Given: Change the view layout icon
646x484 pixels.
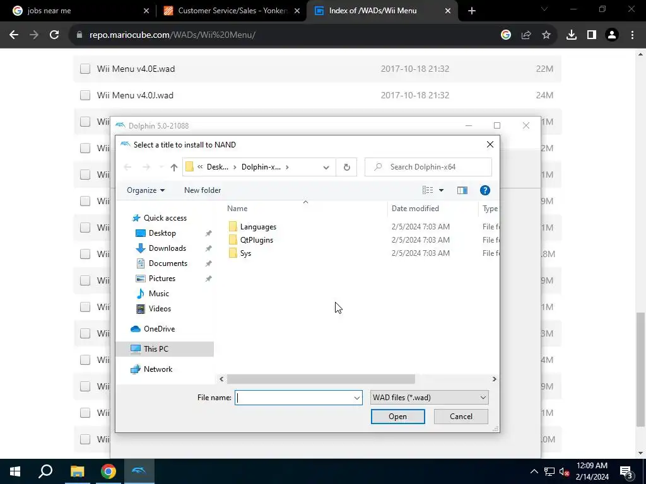Looking at the screenshot, I should click(x=428, y=190).
